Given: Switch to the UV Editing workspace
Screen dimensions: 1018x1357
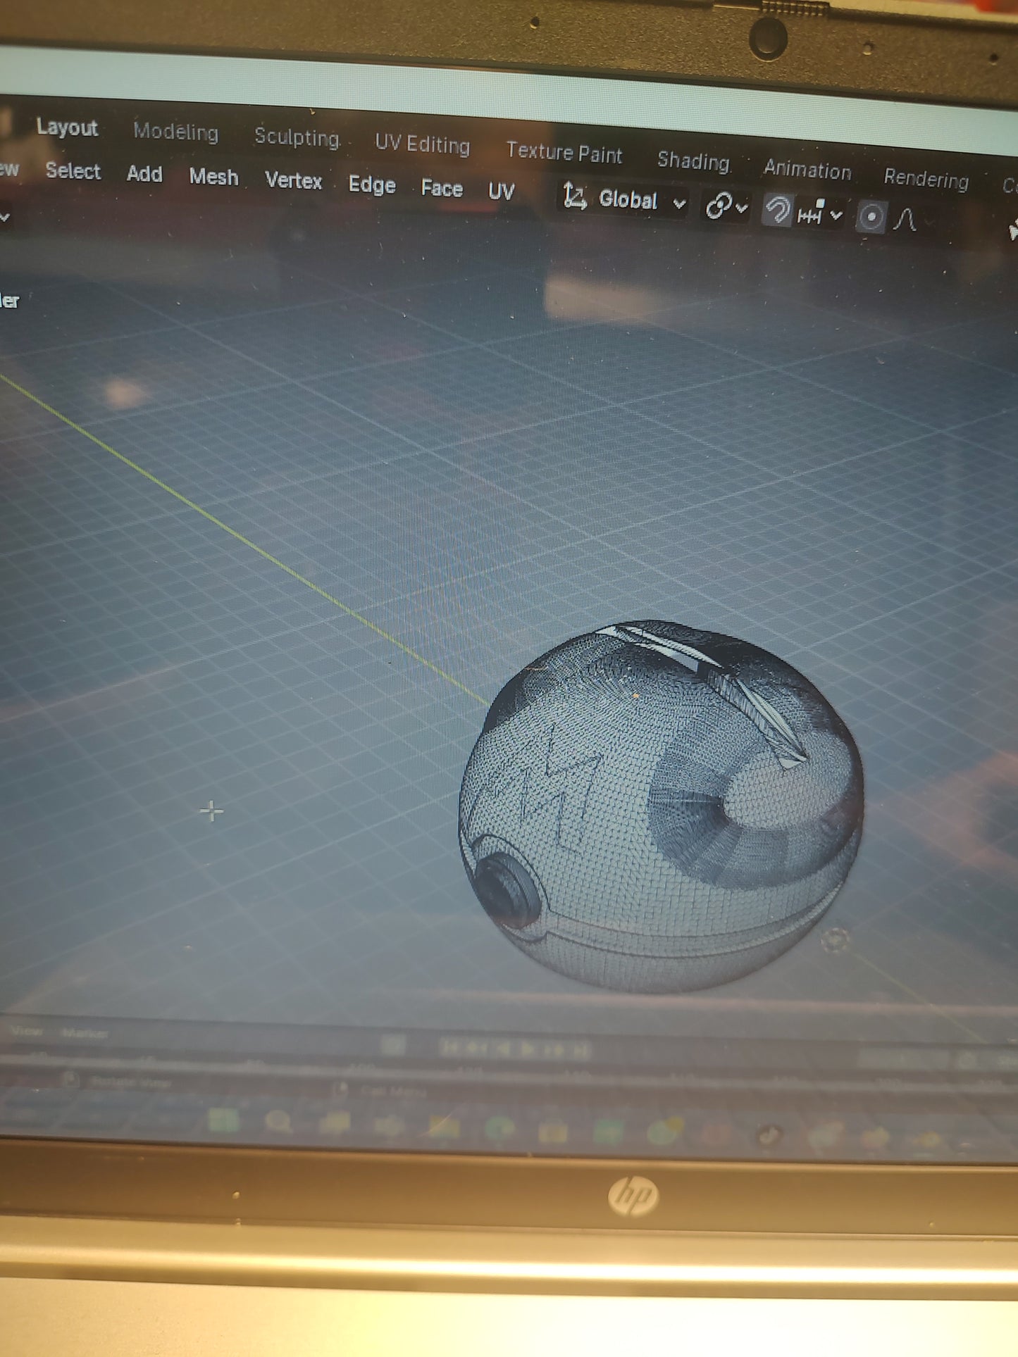Looking at the screenshot, I should 423,144.
